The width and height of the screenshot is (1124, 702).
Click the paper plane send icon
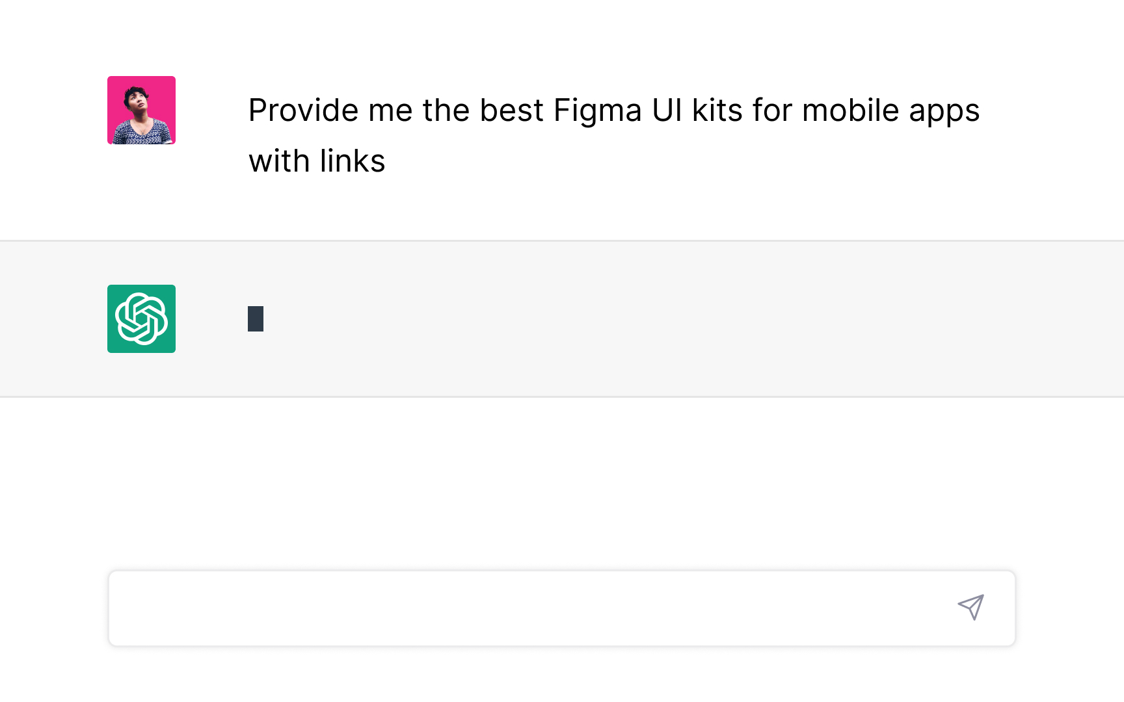point(970,607)
